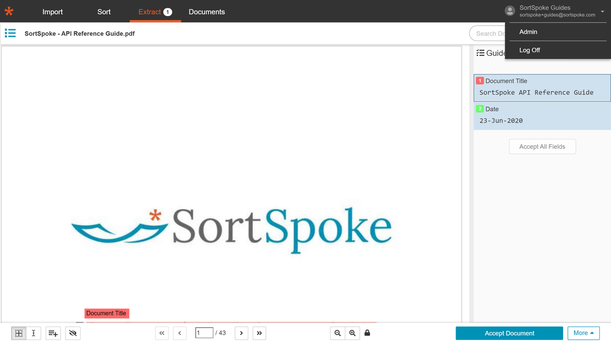The width and height of the screenshot is (611, 343).
Task: Toggle hidden annotations eye icon
Action: [x=73, y=333]
